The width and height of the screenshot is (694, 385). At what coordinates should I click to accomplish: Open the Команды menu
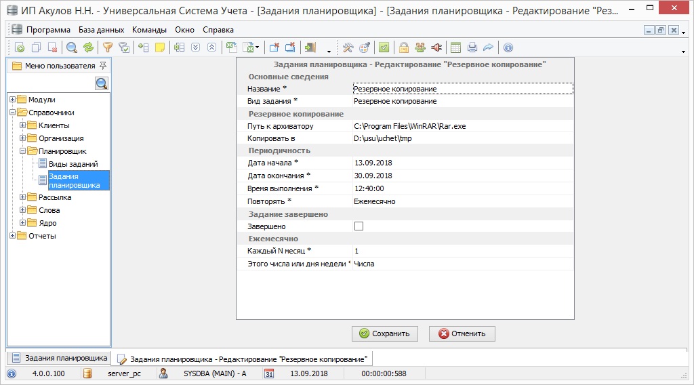click(149, 30)
